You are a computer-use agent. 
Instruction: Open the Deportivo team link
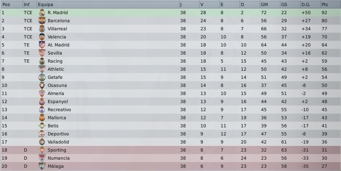(58, 134)
